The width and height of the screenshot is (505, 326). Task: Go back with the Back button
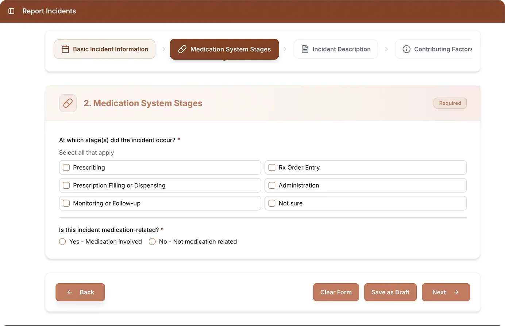point(80,292)
